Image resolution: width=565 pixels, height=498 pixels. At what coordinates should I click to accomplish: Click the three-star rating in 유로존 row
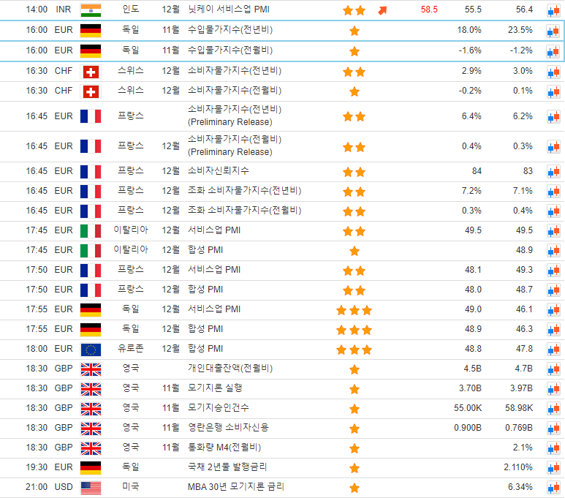coord(354,350)
